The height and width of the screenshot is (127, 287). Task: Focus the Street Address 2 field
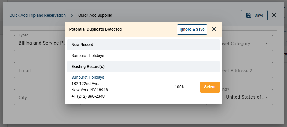tap(247, 70)
